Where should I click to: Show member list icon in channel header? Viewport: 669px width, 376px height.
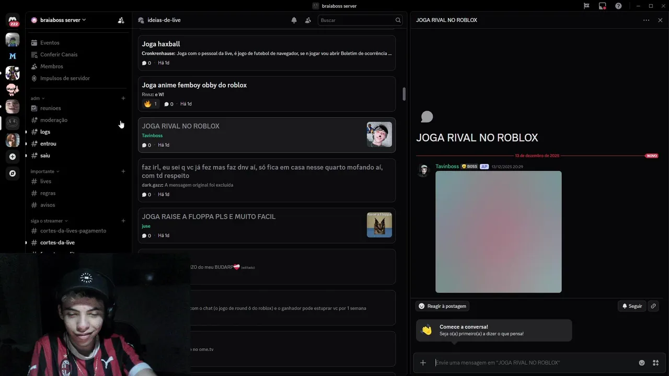[x=308, y=20]
